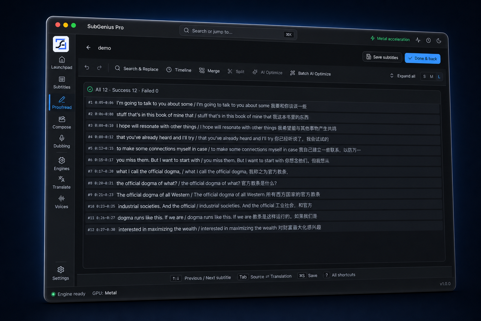Select subtitle #11 dogma runs like this

coord(264,217)
